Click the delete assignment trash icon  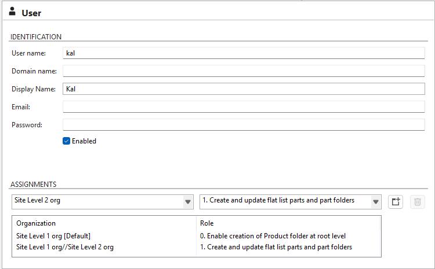click(417, 201)
